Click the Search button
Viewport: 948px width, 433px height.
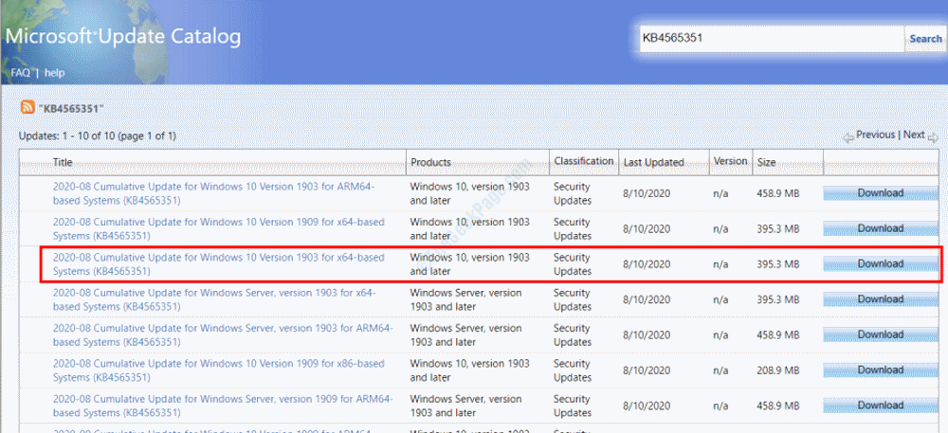[x=925, y=39]
